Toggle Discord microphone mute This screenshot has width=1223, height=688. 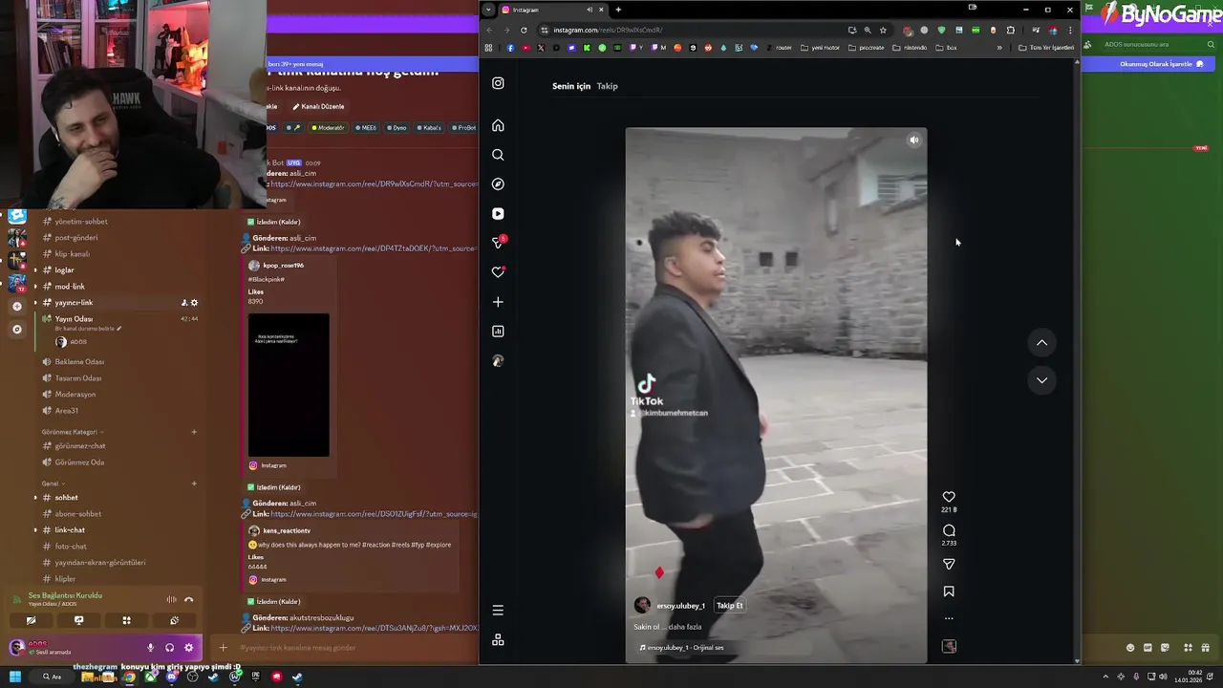click(150, 648)
